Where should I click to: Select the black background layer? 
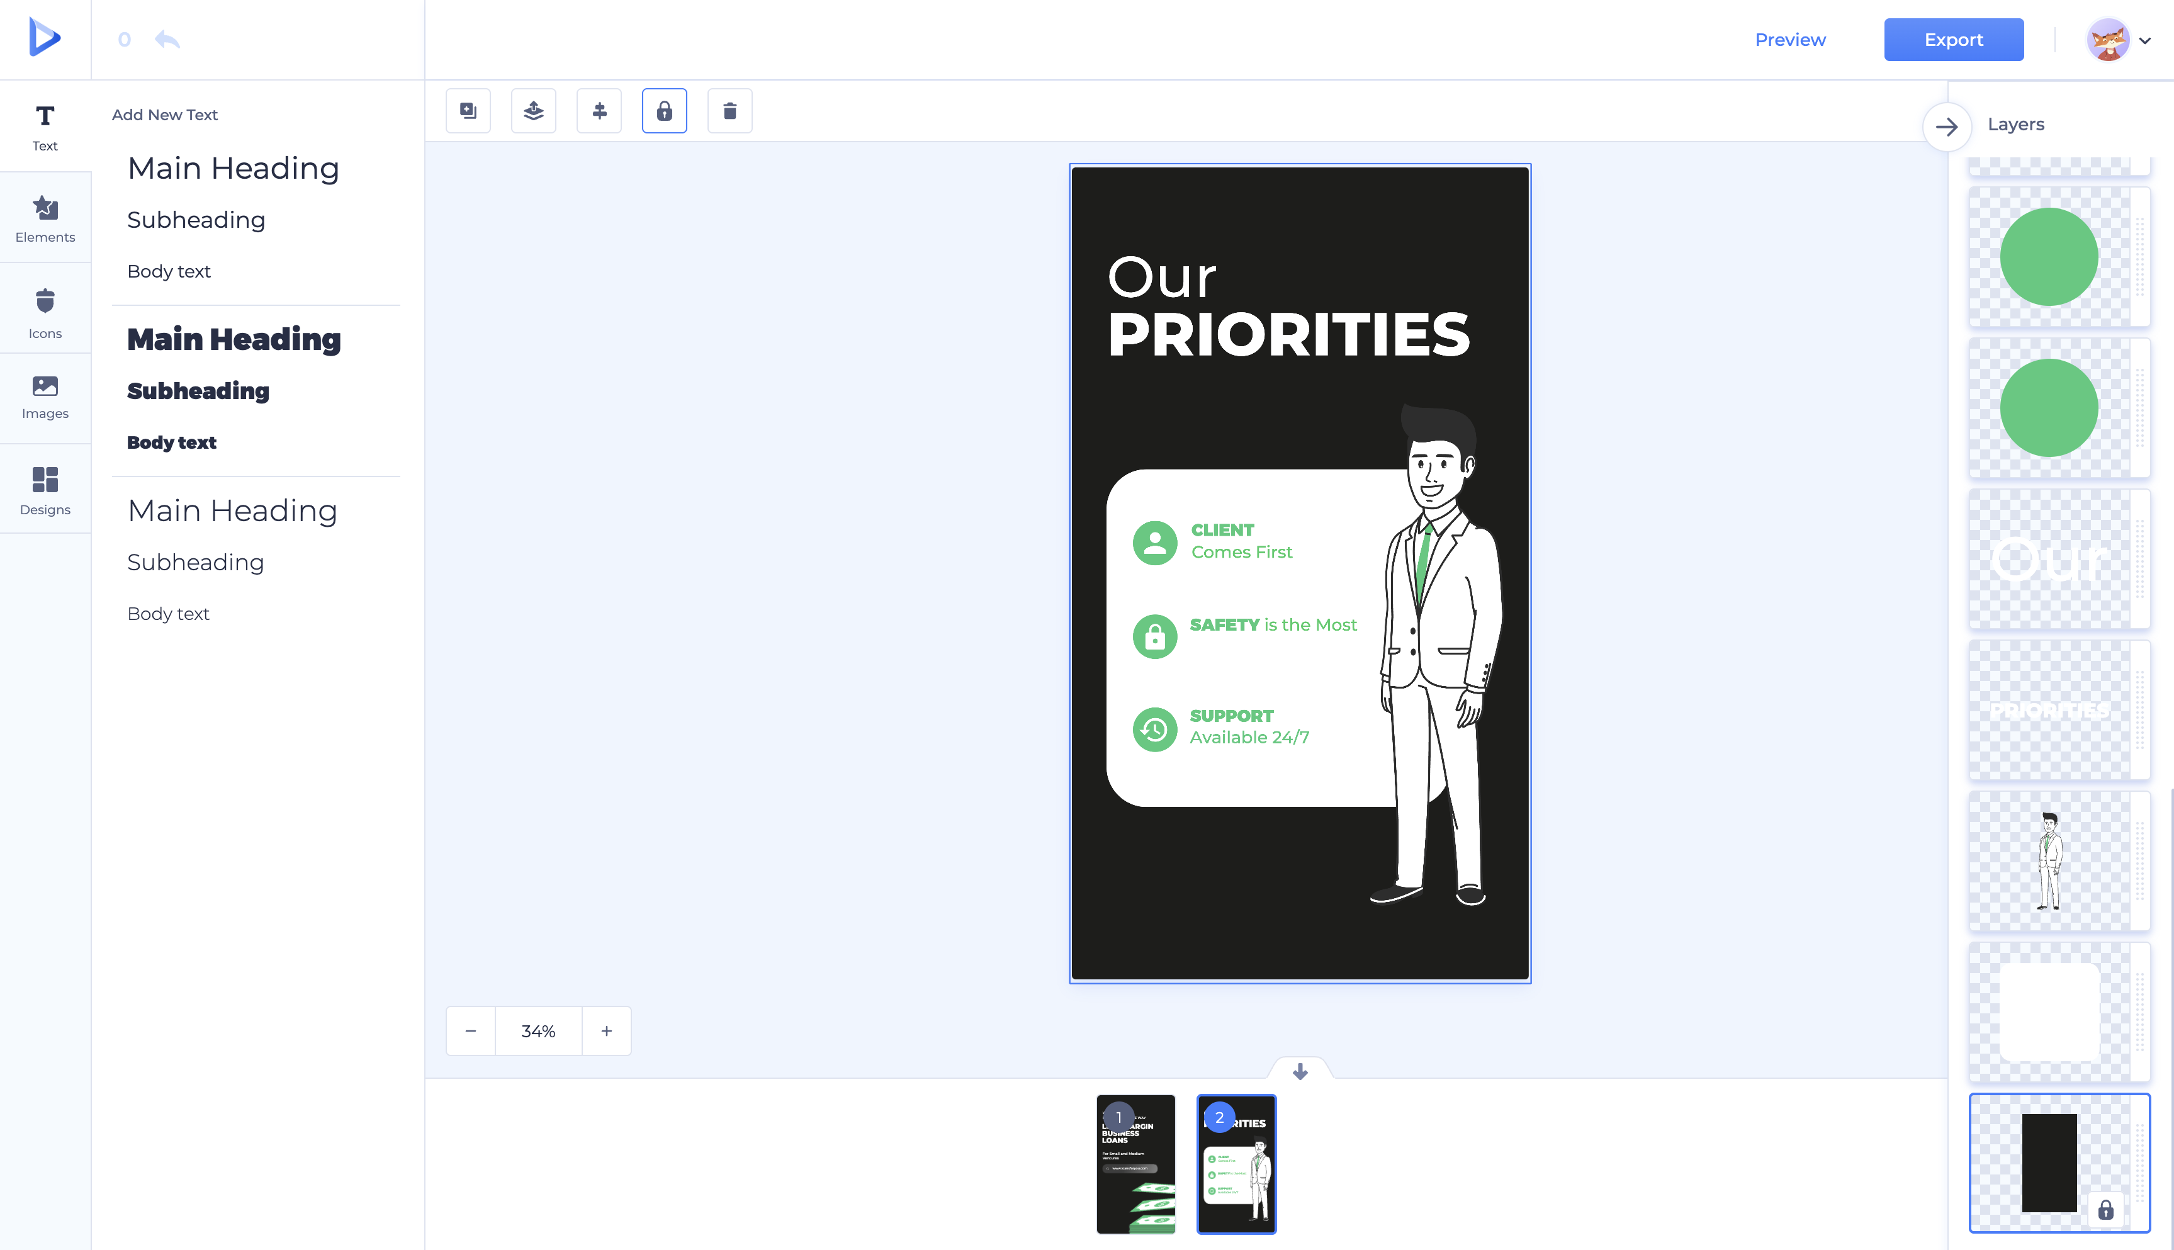coord(2059,1163)
